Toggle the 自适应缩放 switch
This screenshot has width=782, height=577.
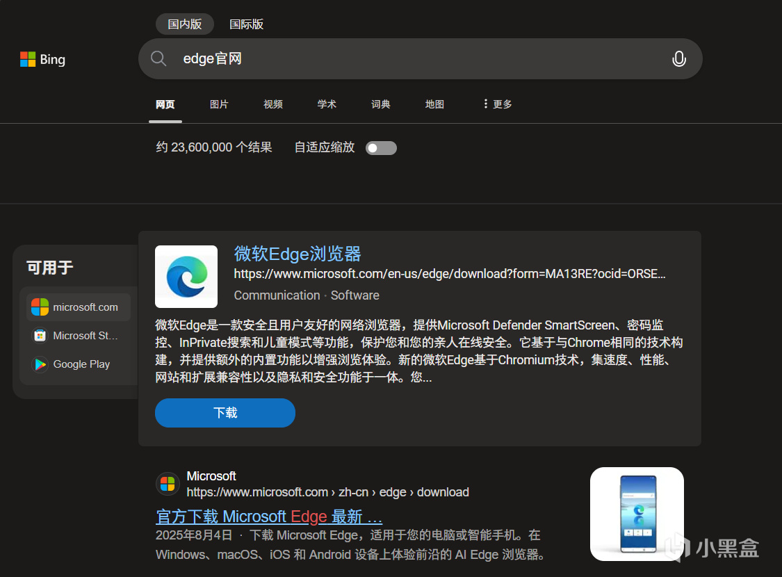click(x=381, y=148)
